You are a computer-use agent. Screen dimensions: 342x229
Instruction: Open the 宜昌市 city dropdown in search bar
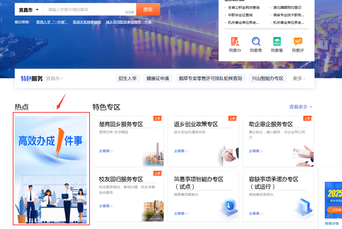click(29, 10)
